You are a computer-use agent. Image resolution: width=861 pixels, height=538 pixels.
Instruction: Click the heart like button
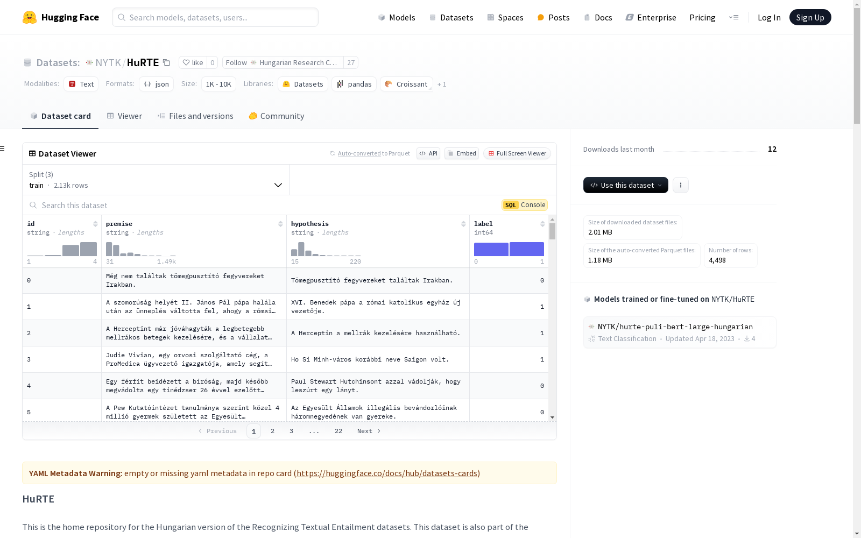point(193,63)
